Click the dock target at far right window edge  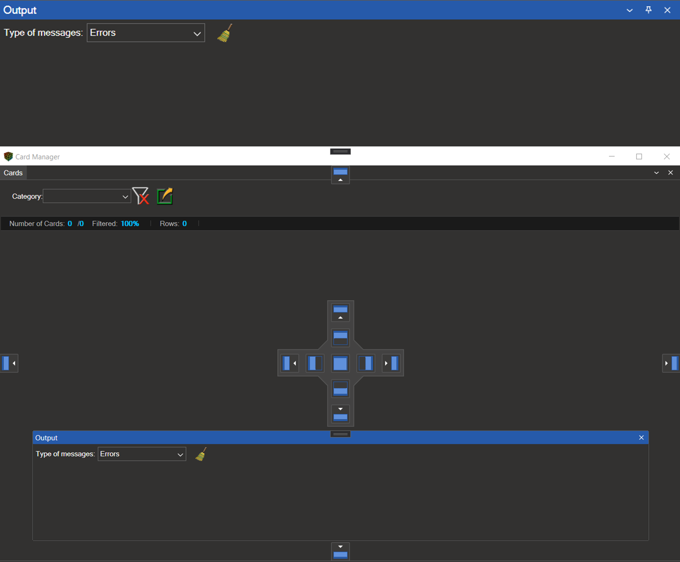671,363
